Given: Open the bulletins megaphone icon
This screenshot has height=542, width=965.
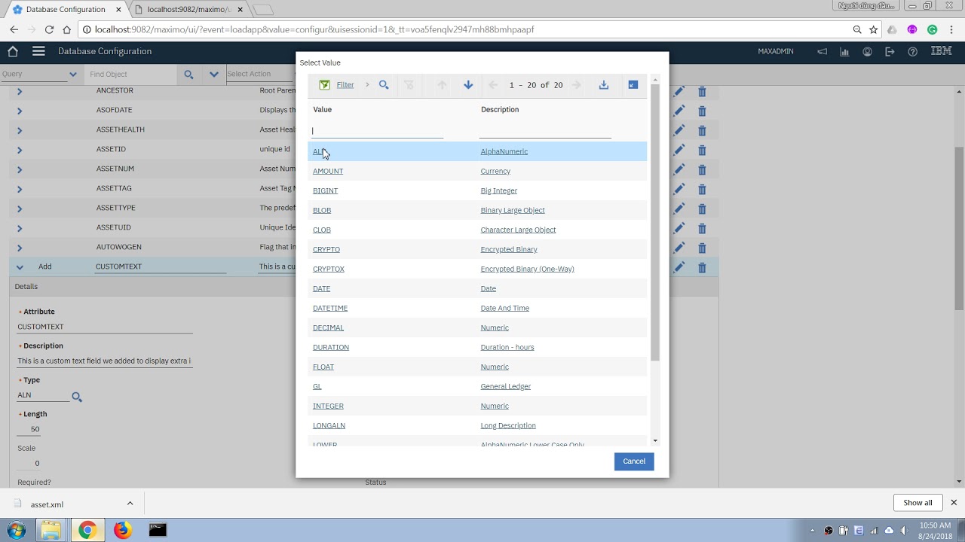Looking at the screenshot, I should [822, 51].
